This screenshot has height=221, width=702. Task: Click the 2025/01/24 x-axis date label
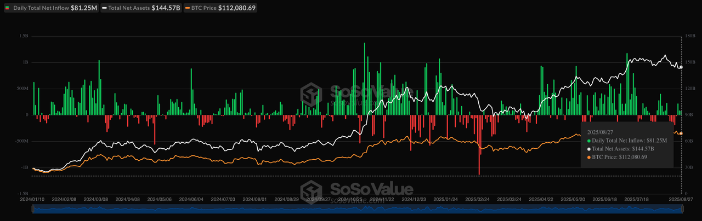pyautogui.click(x=446, y=200)
